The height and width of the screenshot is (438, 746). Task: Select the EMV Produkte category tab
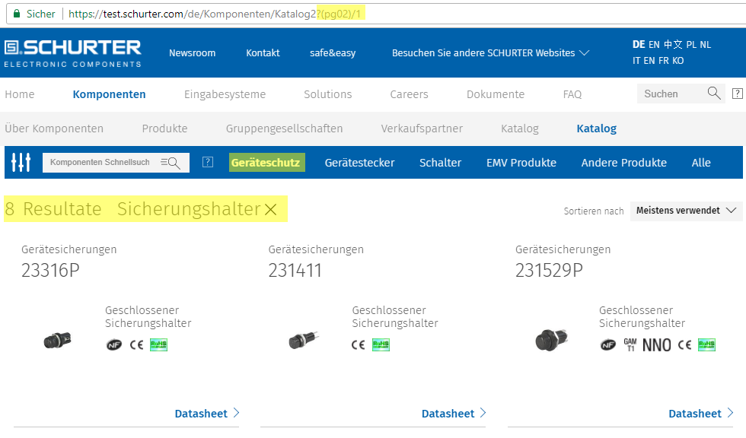(x=521, y=163)
